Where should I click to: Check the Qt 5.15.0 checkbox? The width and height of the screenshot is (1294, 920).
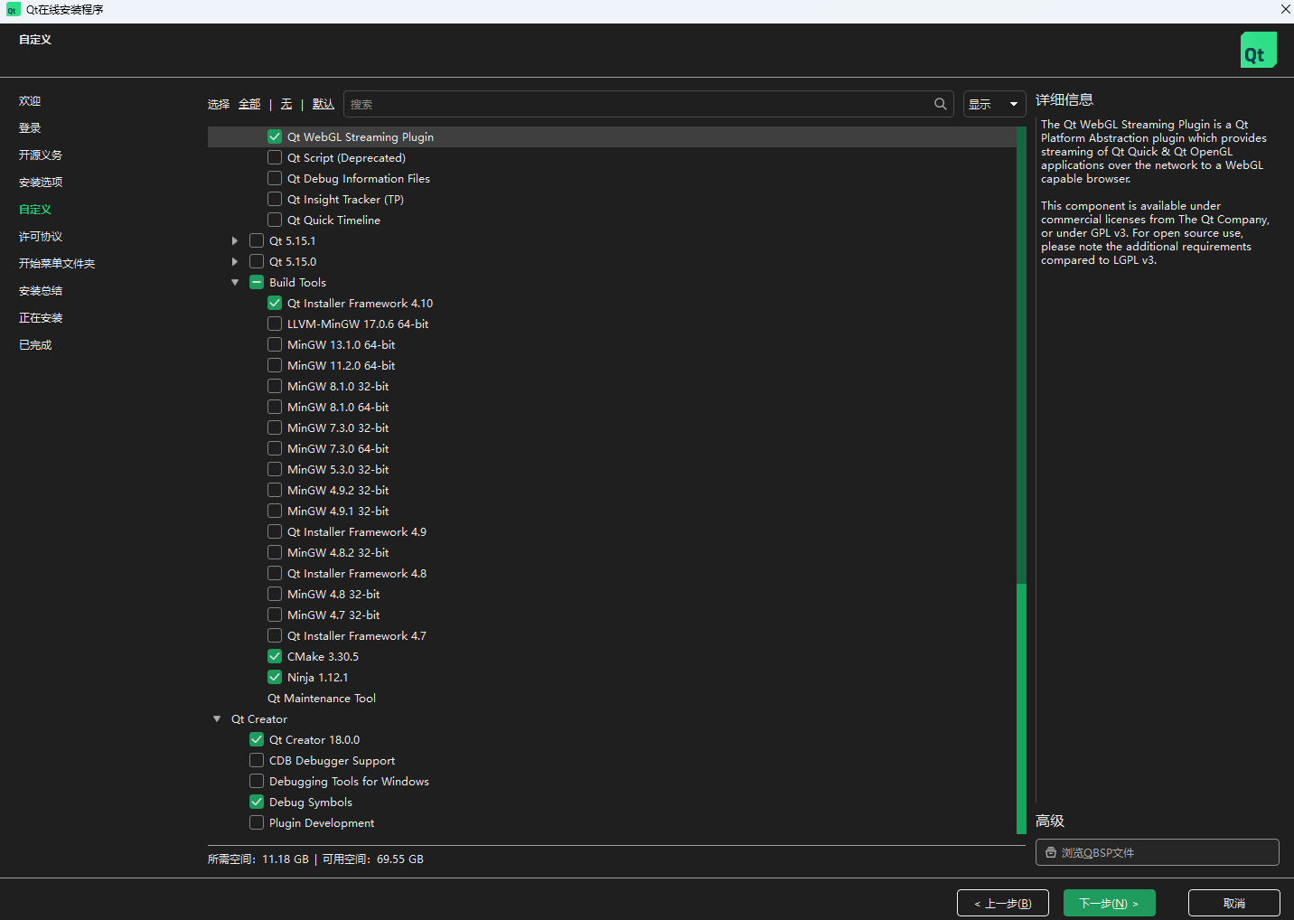click(257, 261)
